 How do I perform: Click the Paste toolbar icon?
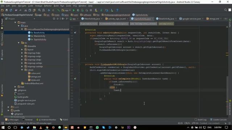(x=34, y=10)
